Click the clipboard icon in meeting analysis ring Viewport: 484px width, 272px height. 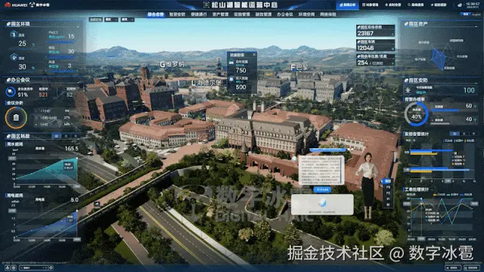click(x=16, y=118)
